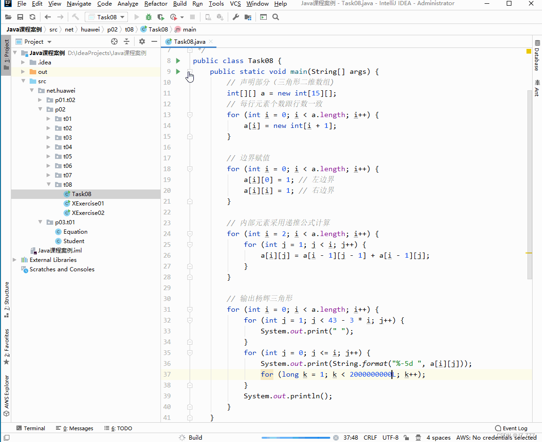Click the Stop square icon
This screenshot has height=442, width=542.
coord(192,17)
